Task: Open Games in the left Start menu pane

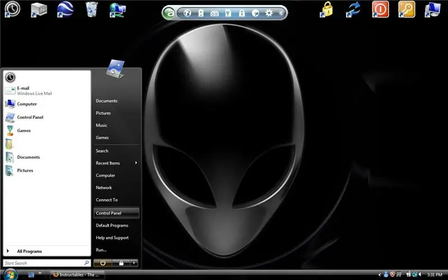Action: click(47, 130)
